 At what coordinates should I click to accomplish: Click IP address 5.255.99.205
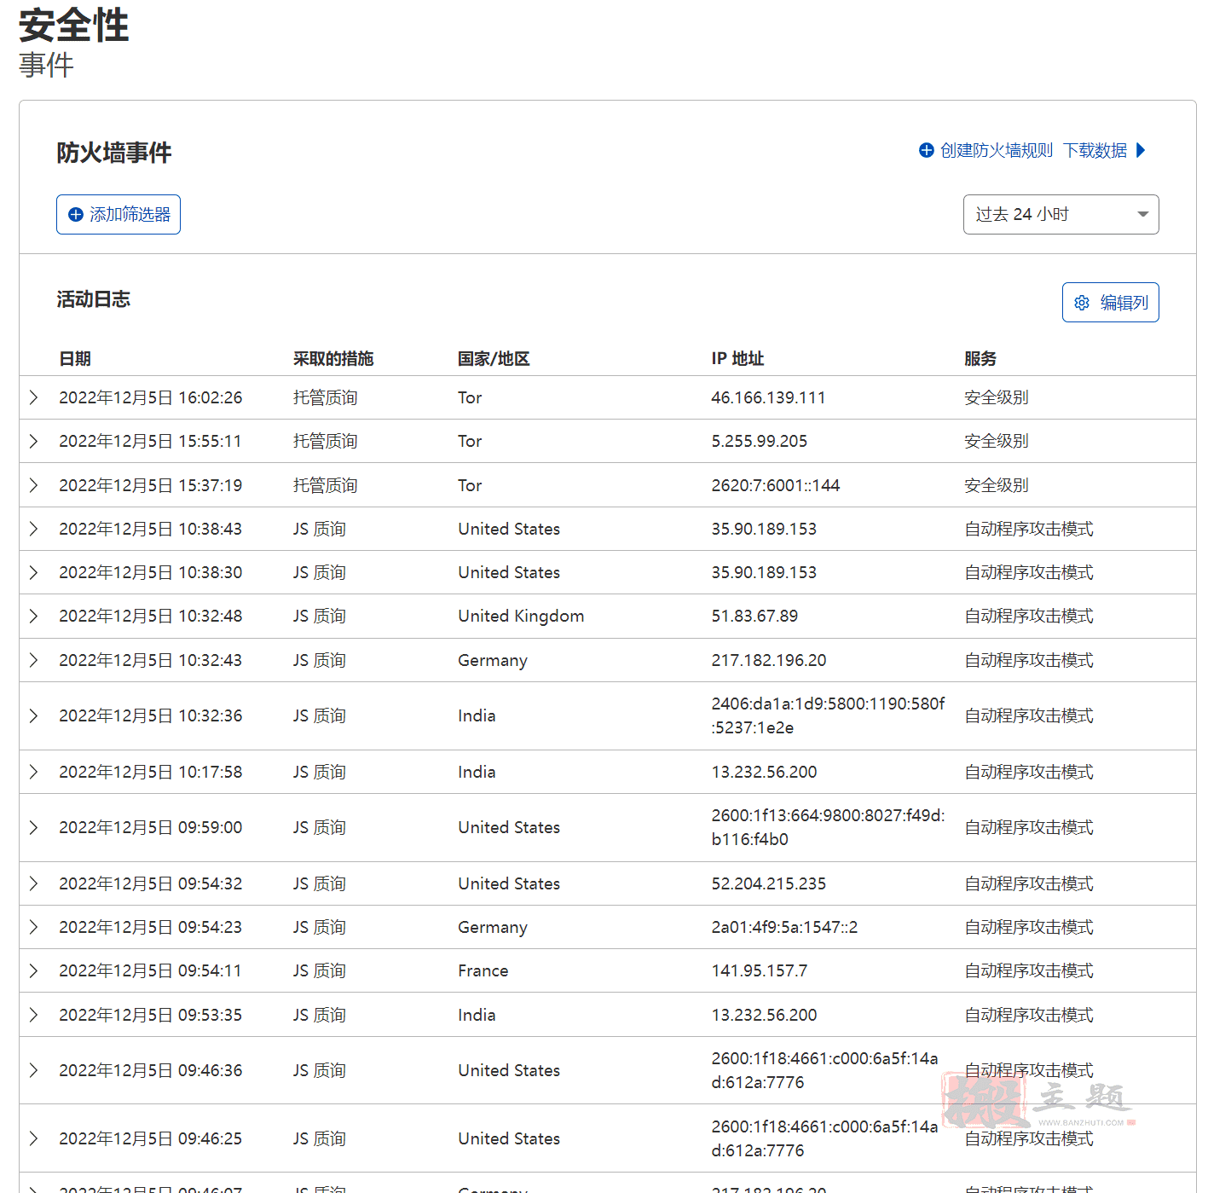pyautogui.click(x=759, y=441)
